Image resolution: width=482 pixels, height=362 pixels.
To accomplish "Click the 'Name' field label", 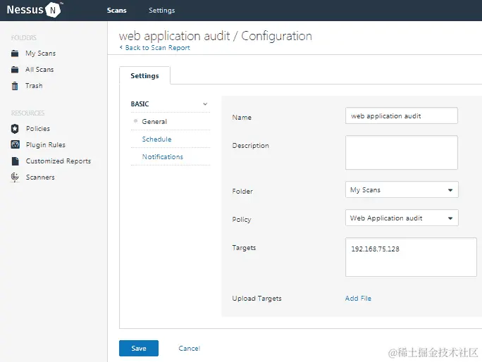I will (242, 118).
